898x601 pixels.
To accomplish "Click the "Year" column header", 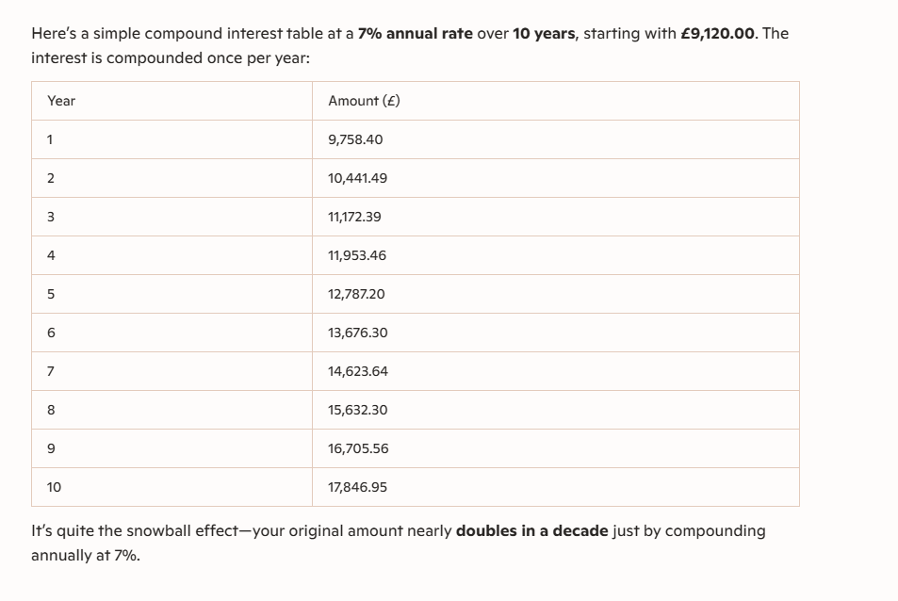I will [x=61, y=101].
